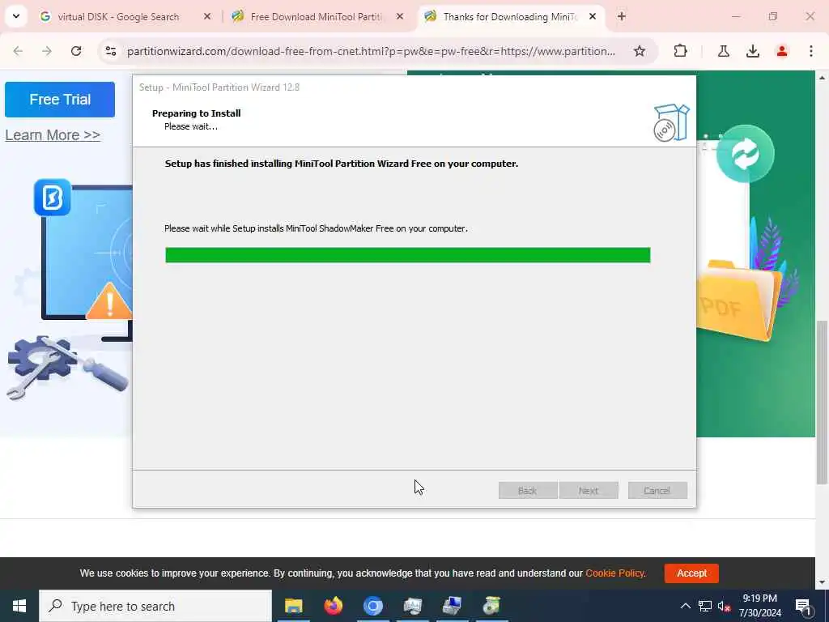
Task: Accept the cookie notice
Action: (691, 573)
